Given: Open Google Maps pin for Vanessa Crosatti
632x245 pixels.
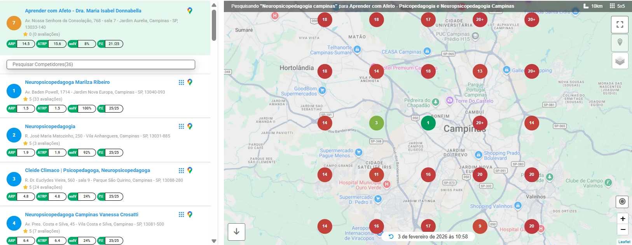Looking at the screenshot, I should pos(190,214).
